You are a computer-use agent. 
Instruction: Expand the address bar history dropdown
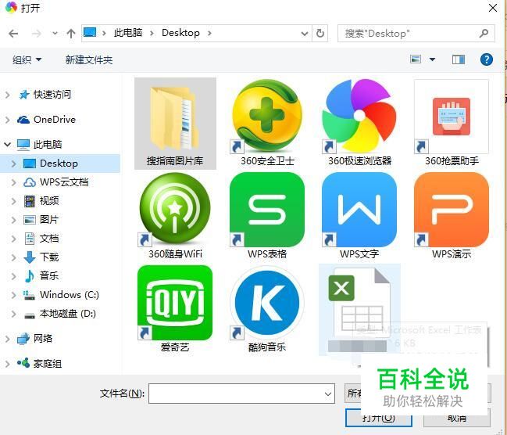pyautogui.click(x=304, y=34)
